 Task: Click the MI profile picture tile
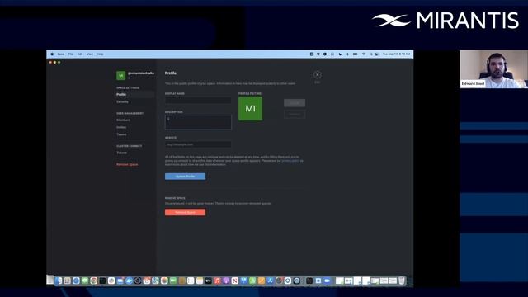[250, 108]
